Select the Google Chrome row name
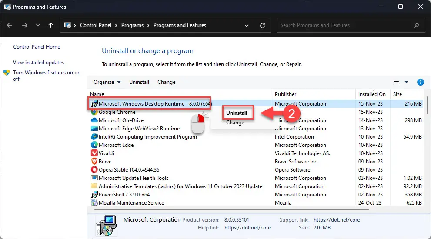This screenshot has width=431, height=239. tap(117, 112)
